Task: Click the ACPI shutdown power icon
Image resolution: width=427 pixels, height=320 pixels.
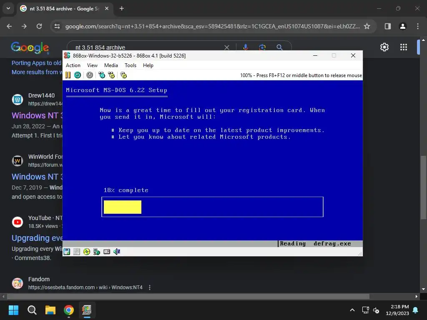Action: tap(90, 75)
